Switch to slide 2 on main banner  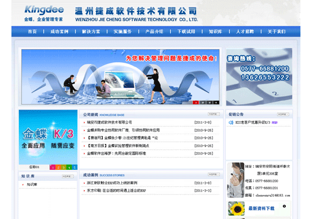[x=202, y=102]
